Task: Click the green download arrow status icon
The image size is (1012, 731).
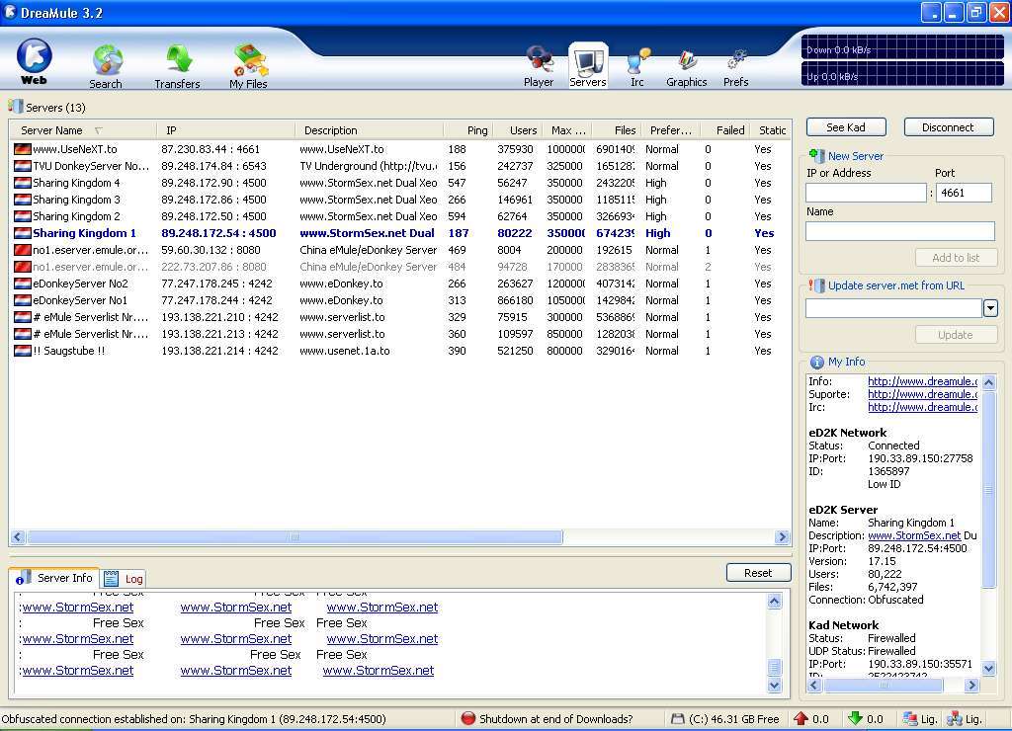Action: point(855,718)
